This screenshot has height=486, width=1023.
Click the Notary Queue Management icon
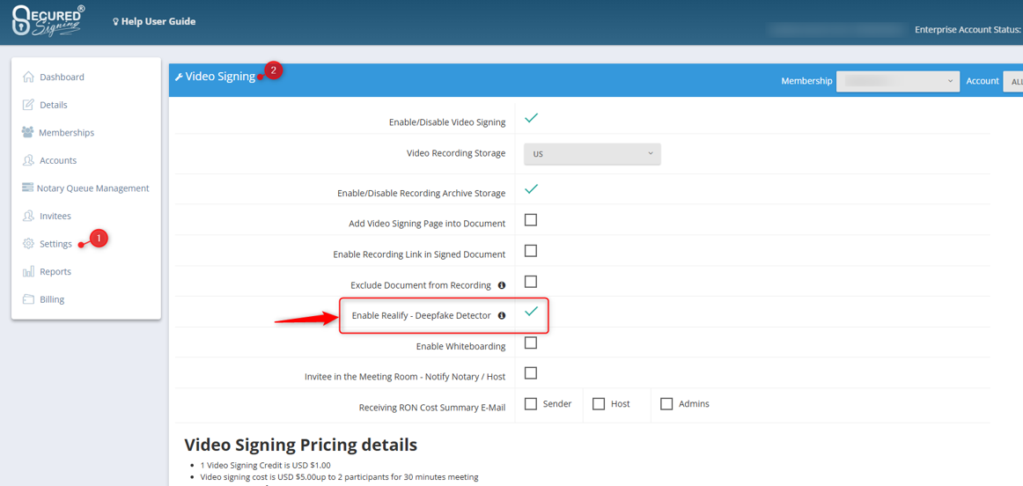pos(27,188)
